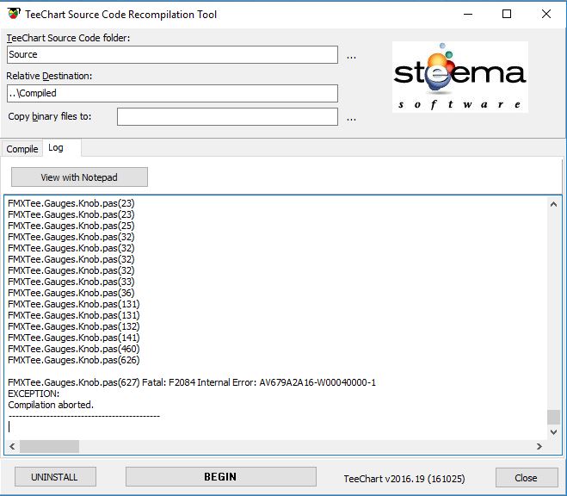This screenshot has width=567, height=496.
Task: Click log line FMXTee.Gauges.Knob.pas(132)
Action: click(74, 326)
